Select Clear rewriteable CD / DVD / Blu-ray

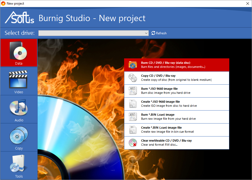[x=177, y=143]
